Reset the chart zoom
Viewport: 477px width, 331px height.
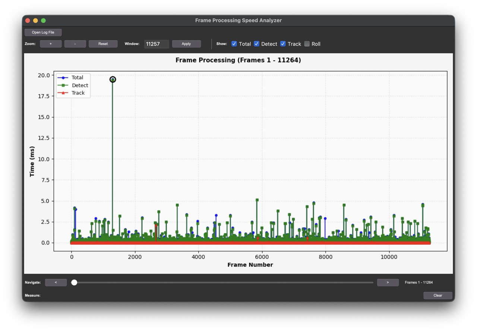point(103,44)
